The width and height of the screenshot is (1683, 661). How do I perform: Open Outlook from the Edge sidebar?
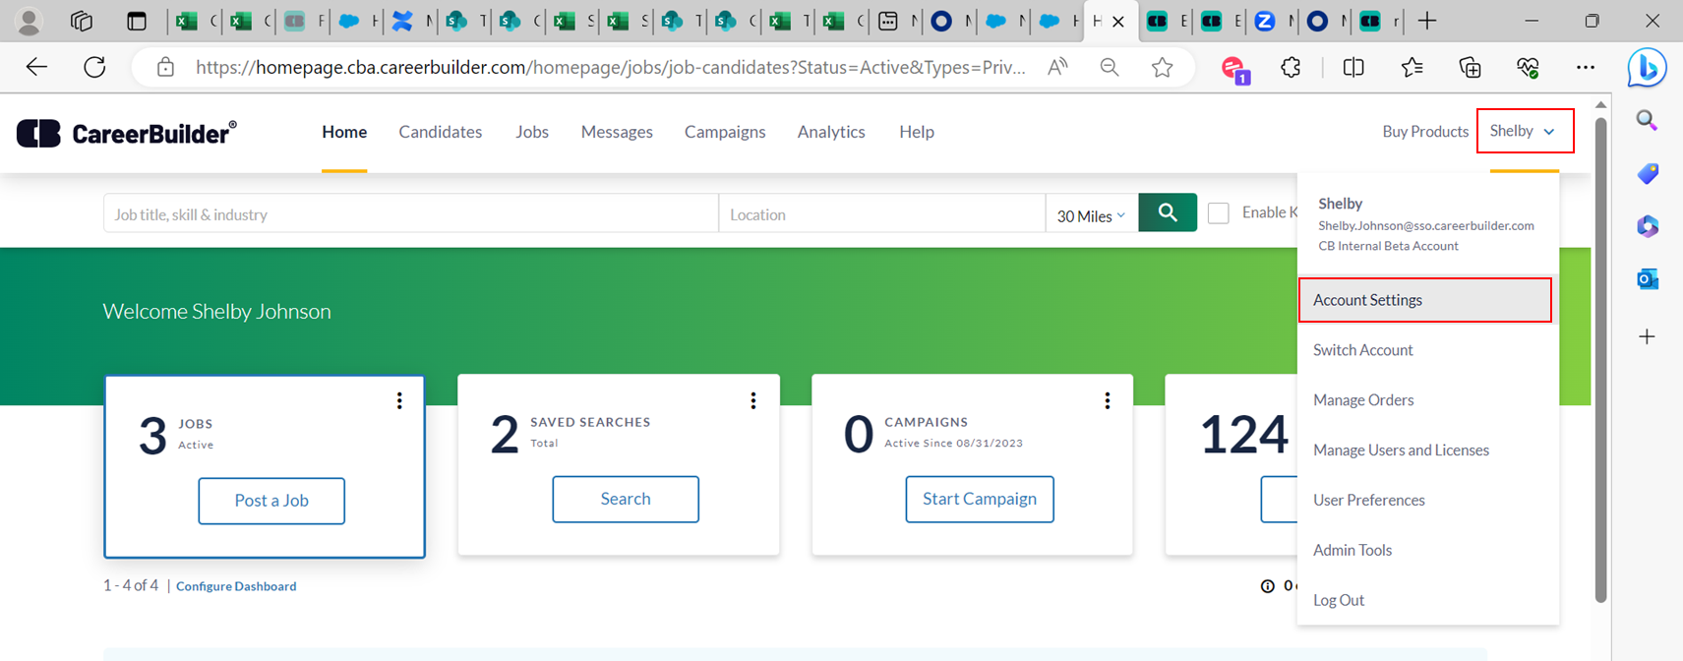point(1647,279)
